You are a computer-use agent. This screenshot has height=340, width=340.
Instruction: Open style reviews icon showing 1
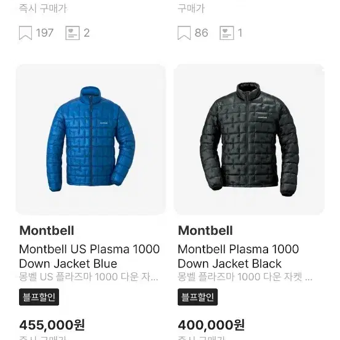pyautogui.click(x=227, y=33)
